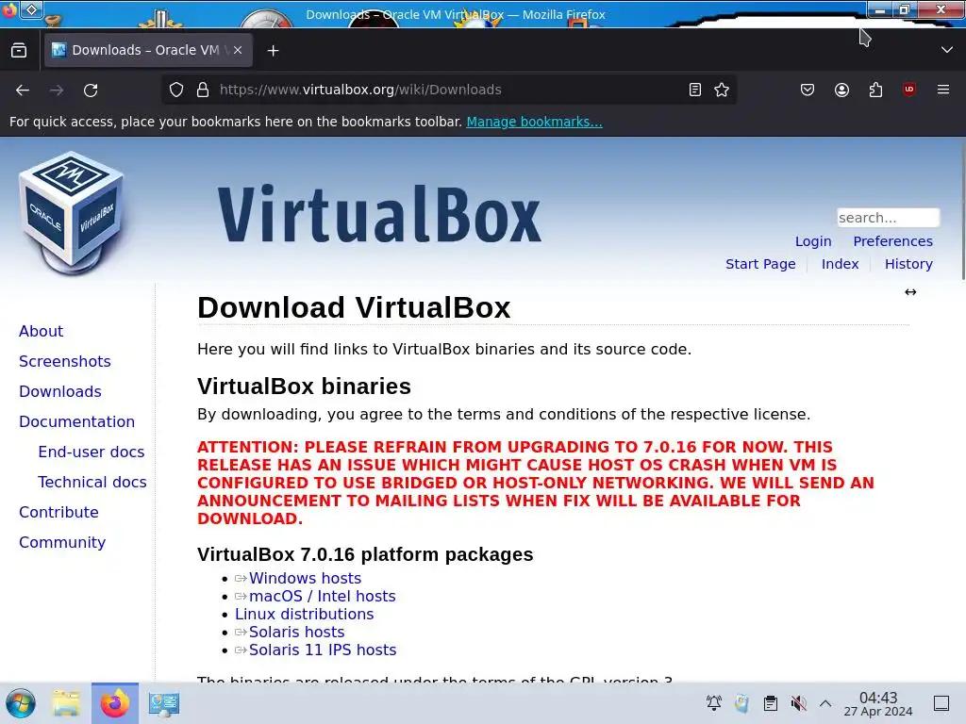
Task: Download macOS / Intel hosts package
Action: [323, 596]
